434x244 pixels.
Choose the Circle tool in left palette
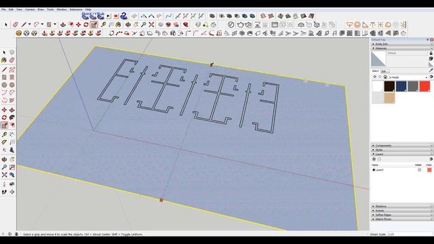pos(4,85)
